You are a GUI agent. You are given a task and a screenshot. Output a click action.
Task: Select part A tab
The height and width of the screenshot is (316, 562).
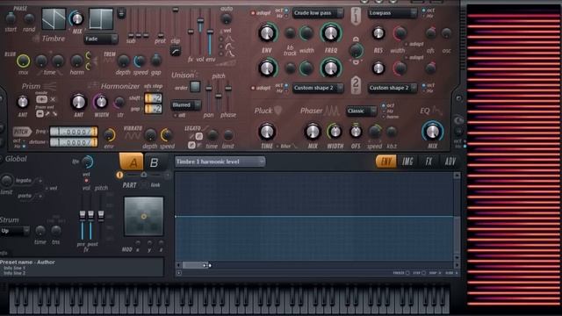(x=132, y=162)
